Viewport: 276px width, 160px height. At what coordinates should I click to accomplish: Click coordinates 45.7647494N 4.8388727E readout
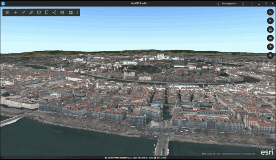click(118, 158)
